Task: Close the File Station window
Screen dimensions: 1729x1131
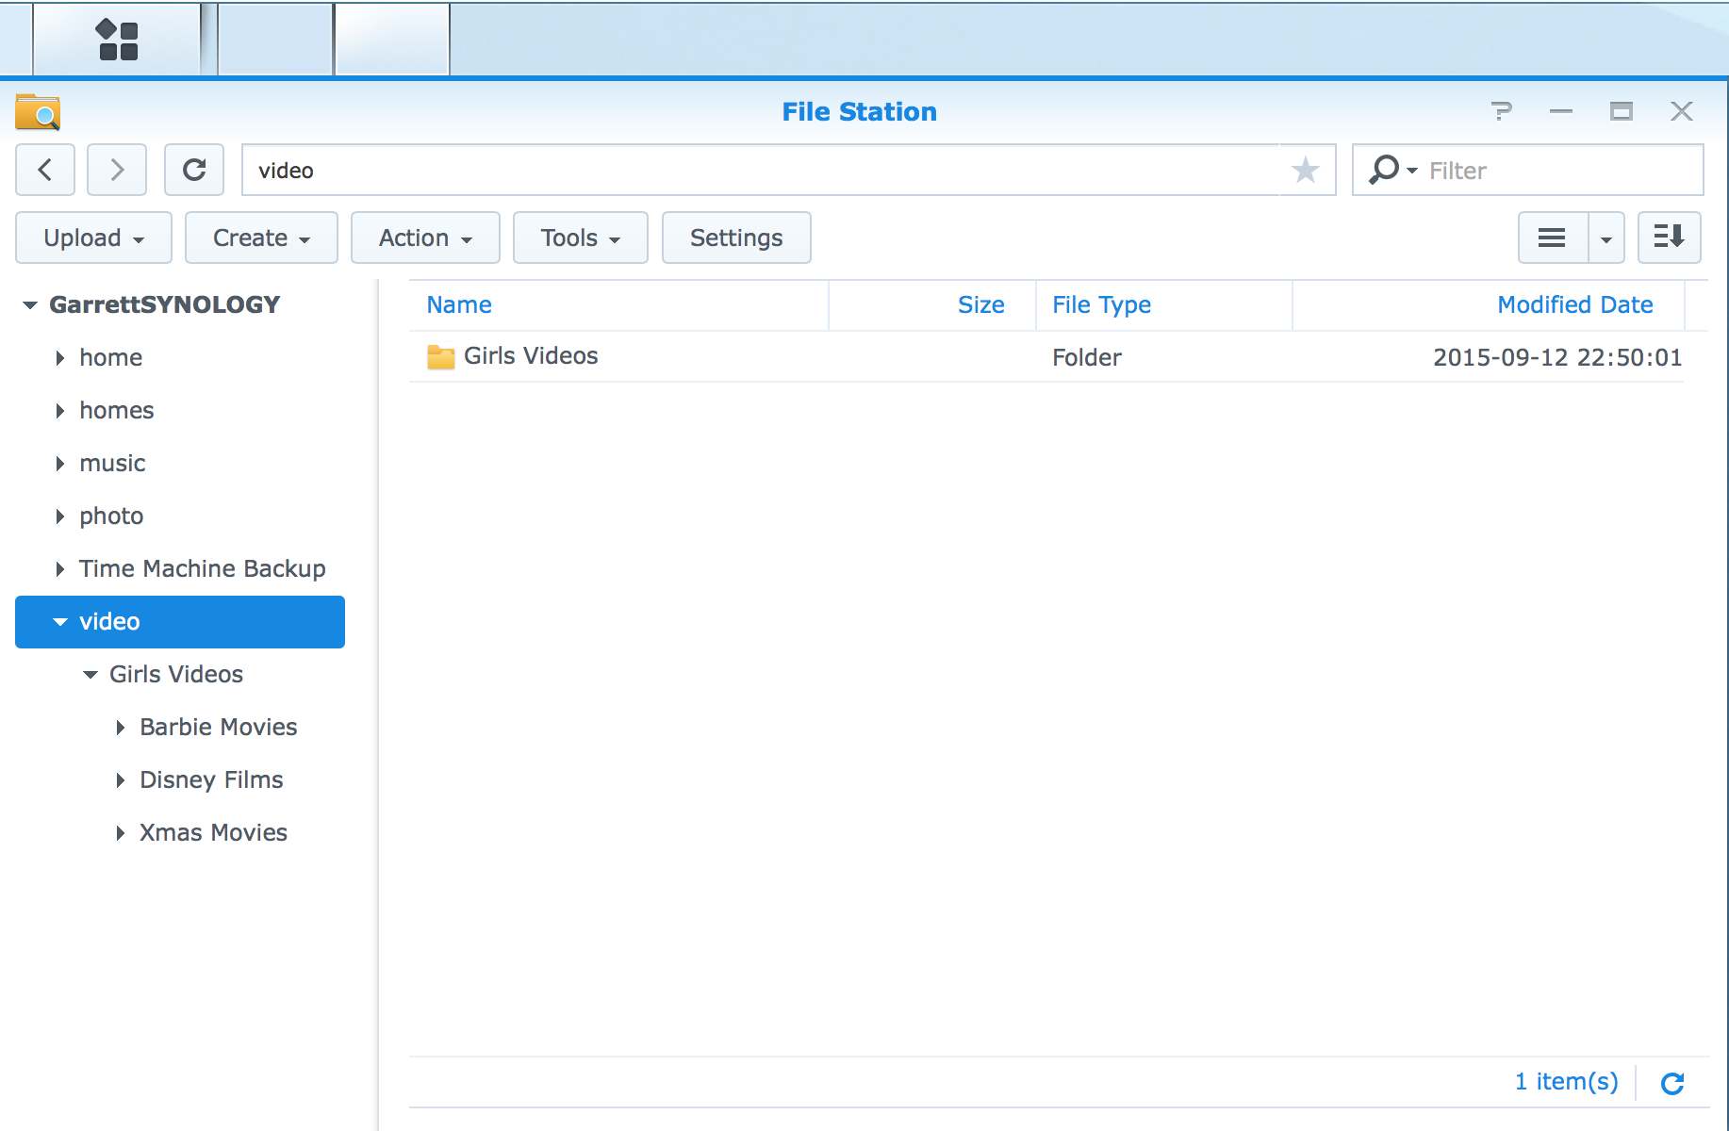Action: (1682, 111)
